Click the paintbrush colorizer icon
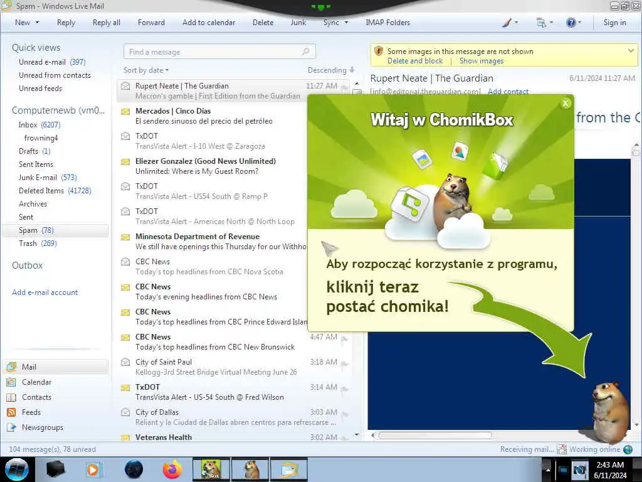 pos(507,23)
